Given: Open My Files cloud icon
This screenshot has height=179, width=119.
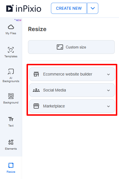Looking at the screenshot, I should (11, 27).
